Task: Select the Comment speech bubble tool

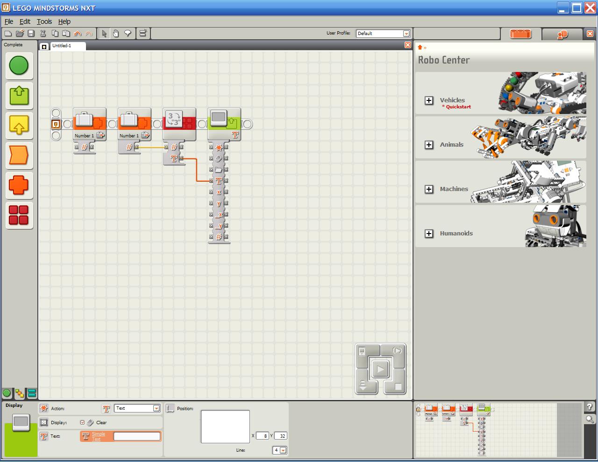Action: 128,33
